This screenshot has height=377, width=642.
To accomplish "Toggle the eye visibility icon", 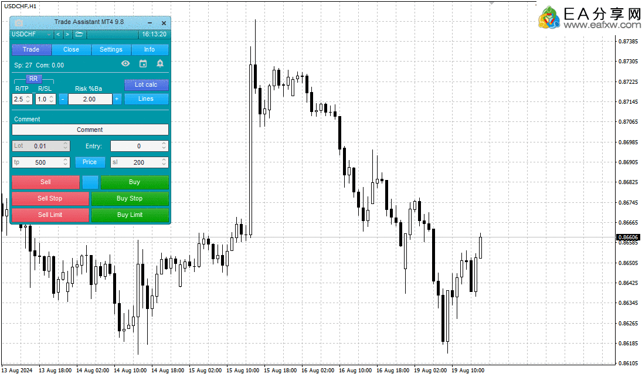I will [x=125, y=63].
